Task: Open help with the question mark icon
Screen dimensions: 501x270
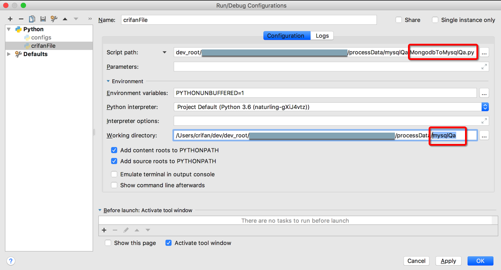Action: coord(11,261)
